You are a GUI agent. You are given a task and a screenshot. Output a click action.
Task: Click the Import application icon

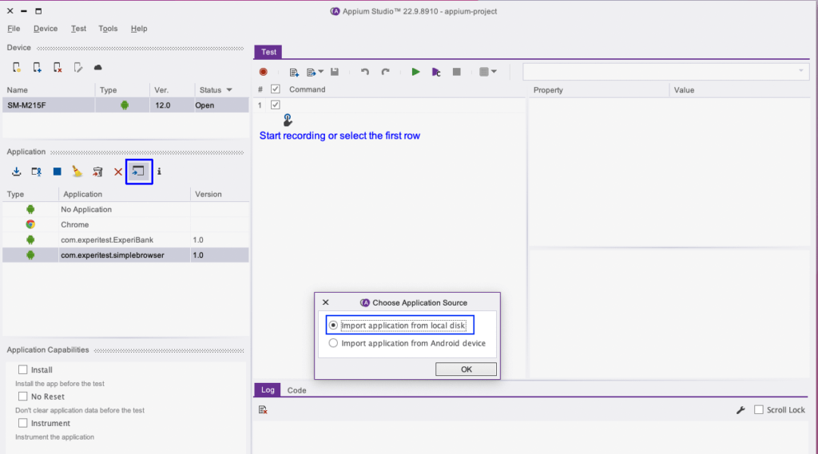click(139, 172)
